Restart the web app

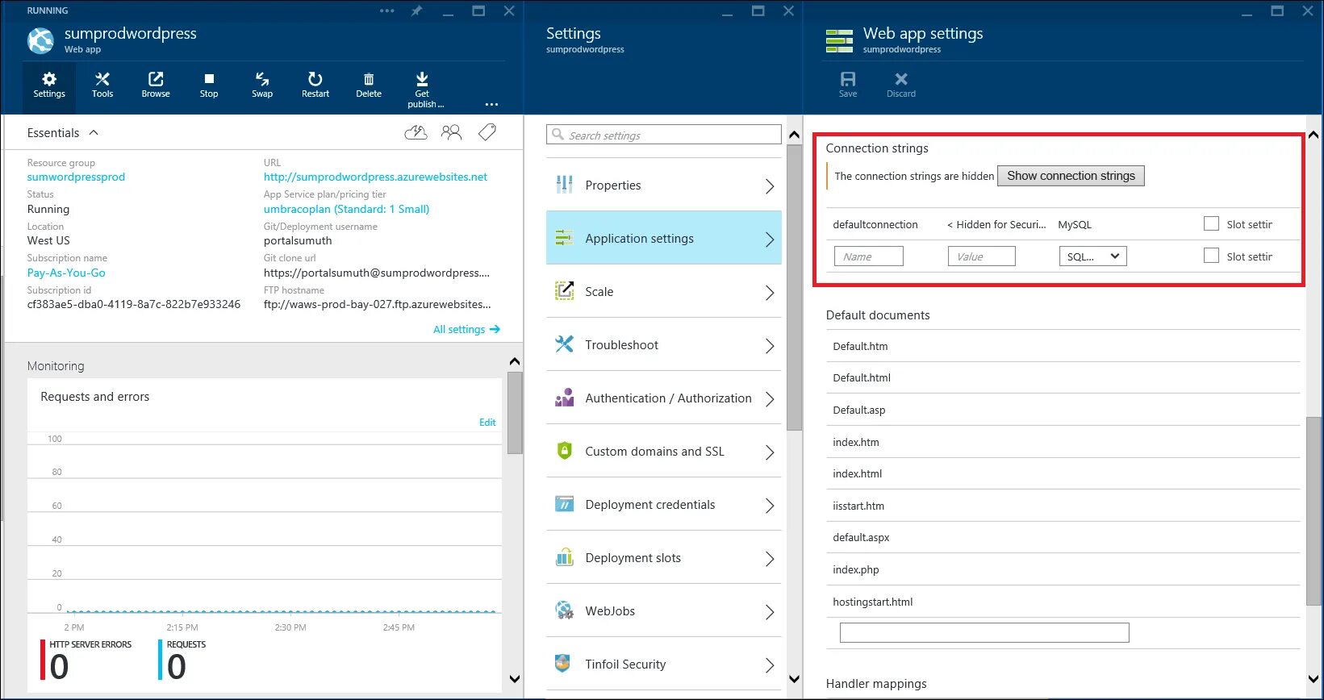315,85
